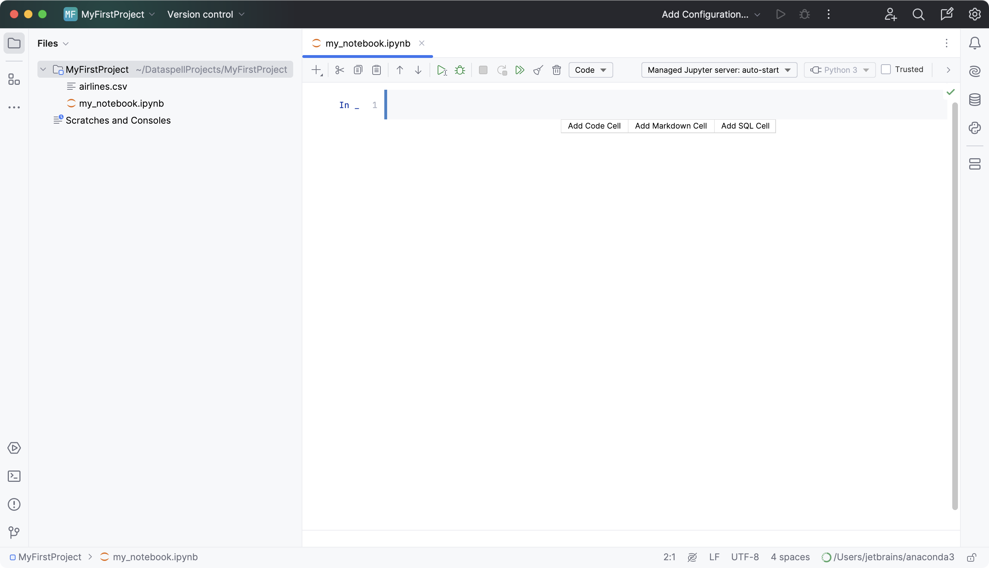Move the cell down with the arrow icon

click(x=418, y=70)
